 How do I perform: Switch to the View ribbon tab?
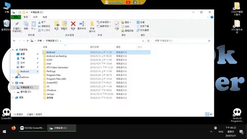[45, 17]
